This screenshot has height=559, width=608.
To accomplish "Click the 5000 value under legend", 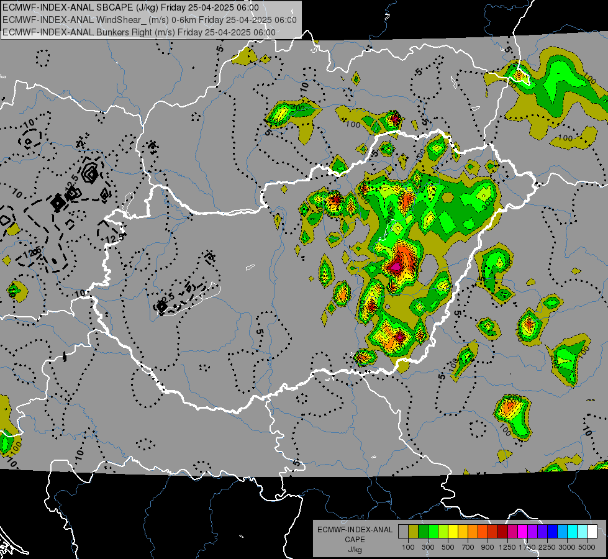I will pos(587,547).
